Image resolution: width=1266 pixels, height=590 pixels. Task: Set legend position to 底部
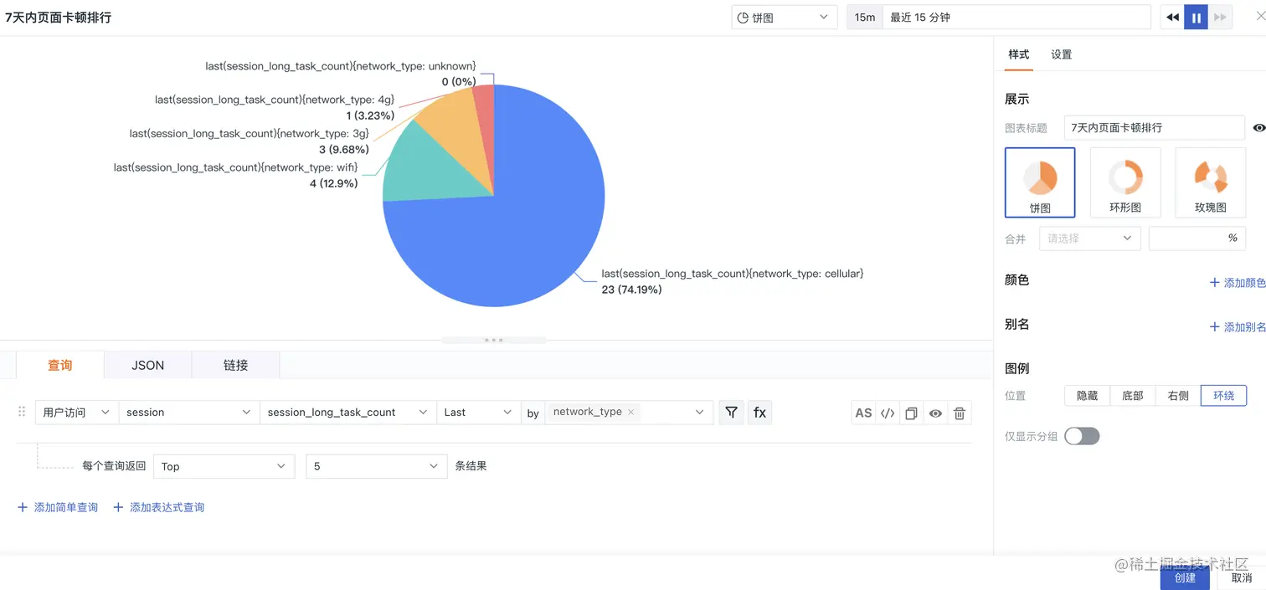click(1132, 396)
